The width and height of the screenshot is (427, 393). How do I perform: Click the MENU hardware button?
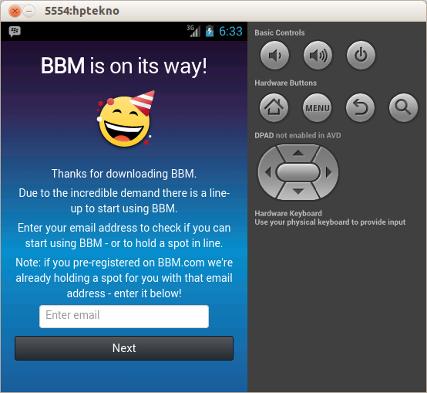(x=318, y=108)
